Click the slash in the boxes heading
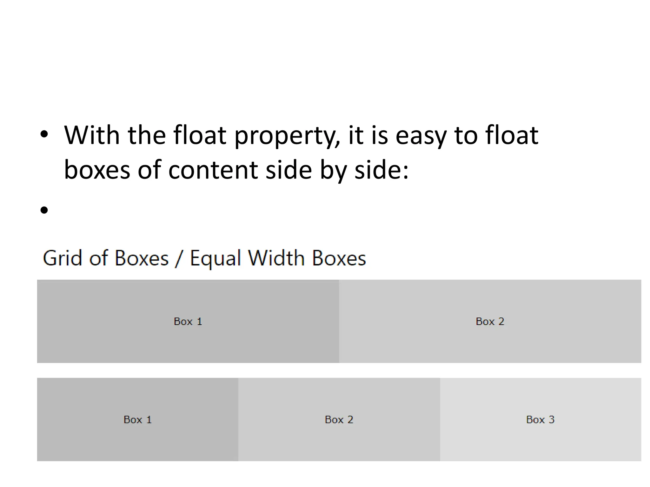The width and height of the screenshot is (650, 487). coord(179,259)
